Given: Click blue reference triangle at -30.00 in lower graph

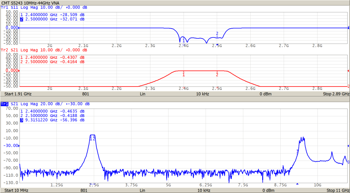Looking at the screenshot, I should tap(19, 146).
